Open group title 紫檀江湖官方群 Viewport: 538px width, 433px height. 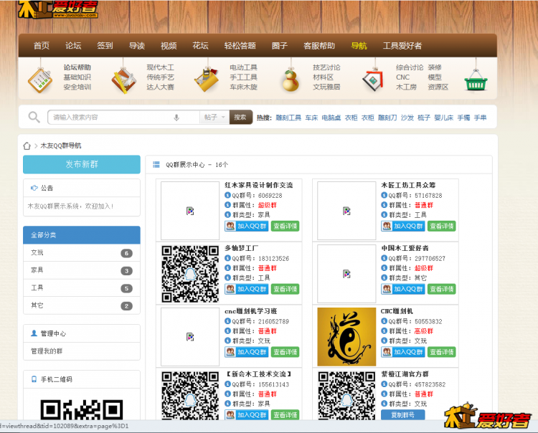coord(405,374)
